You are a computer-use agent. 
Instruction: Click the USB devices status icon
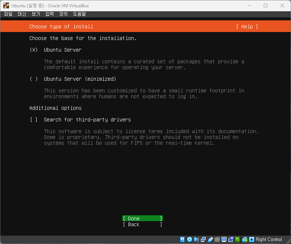tap(210, 239)
